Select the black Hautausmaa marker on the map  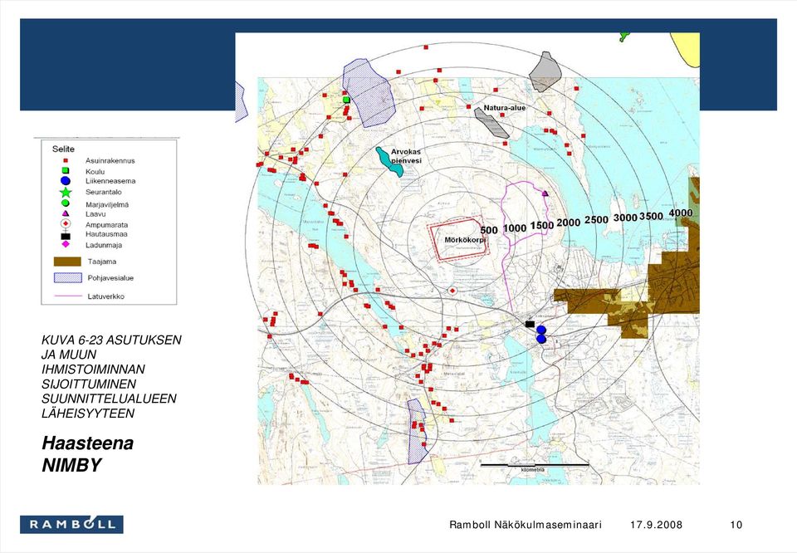[x=530, y=324]
